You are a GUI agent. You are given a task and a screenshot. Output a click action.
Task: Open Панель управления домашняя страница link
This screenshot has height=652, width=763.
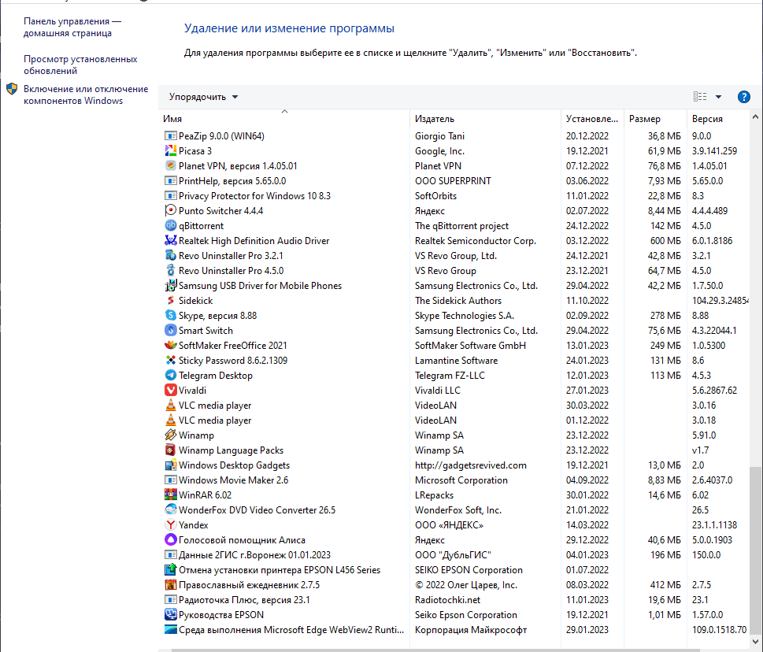click(x=72, y=28)
